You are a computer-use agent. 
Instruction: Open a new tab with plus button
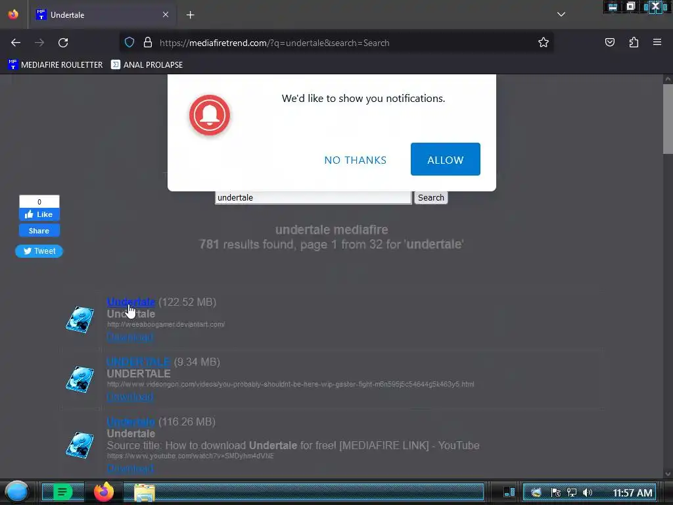point(190,15)
